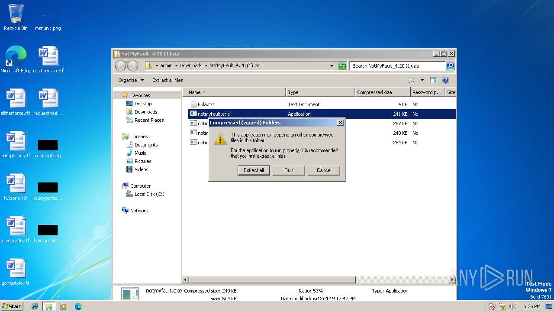Click the refresh address icon

342,66
